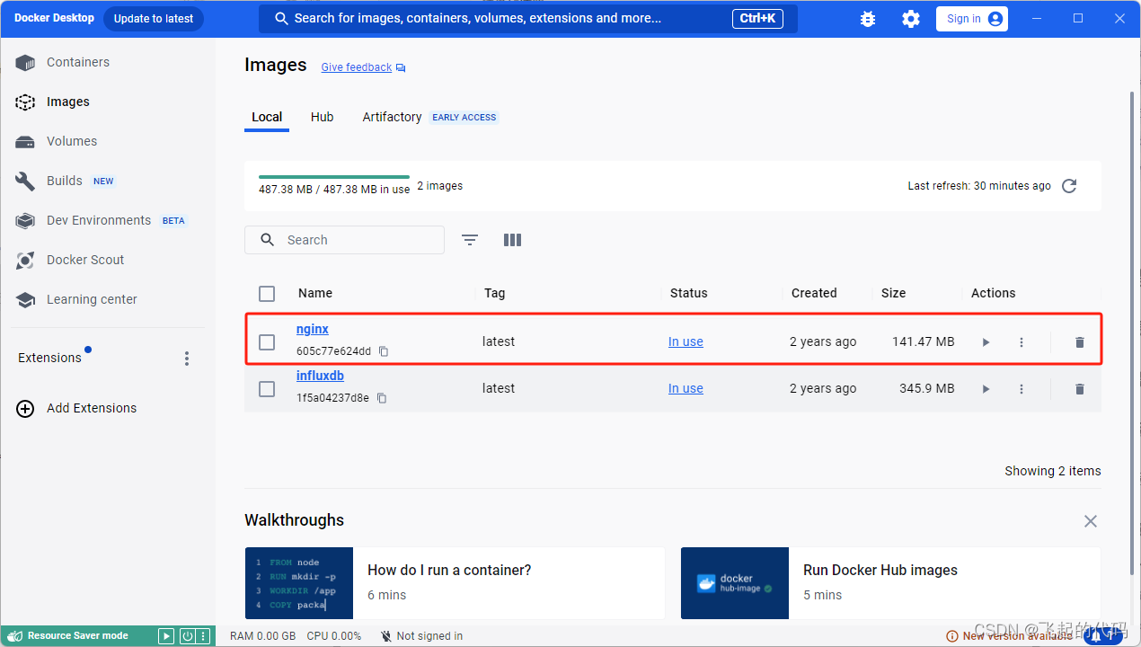Open the Volumes section
The height and width of the screenshot is (647, 1141).
(x=72, y=141)
